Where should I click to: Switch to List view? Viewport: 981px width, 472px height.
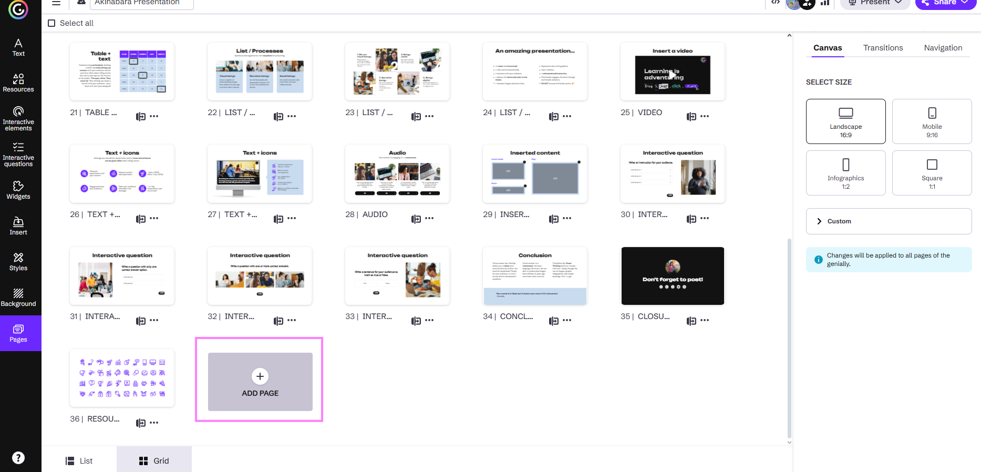point(79,461)
